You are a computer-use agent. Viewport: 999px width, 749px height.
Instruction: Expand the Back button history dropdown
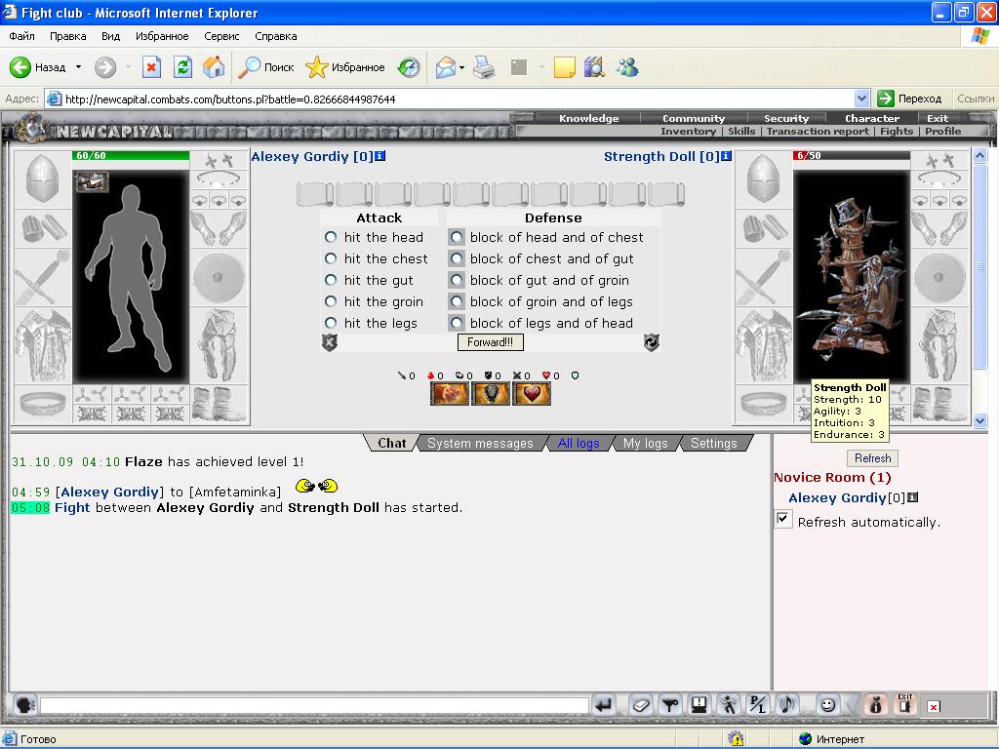click(x=78, y=67)
